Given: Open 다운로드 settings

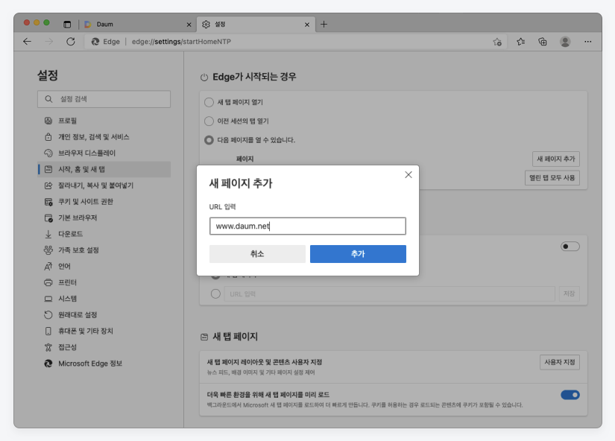Looking at the screenshot, I should click(104, 234).
